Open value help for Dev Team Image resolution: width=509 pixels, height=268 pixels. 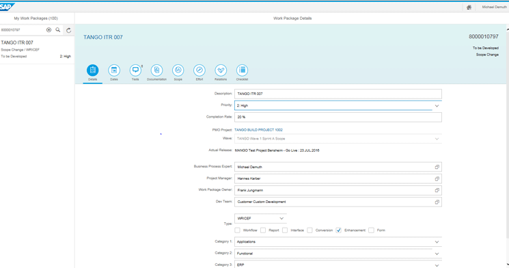click(x=437, y=202)
